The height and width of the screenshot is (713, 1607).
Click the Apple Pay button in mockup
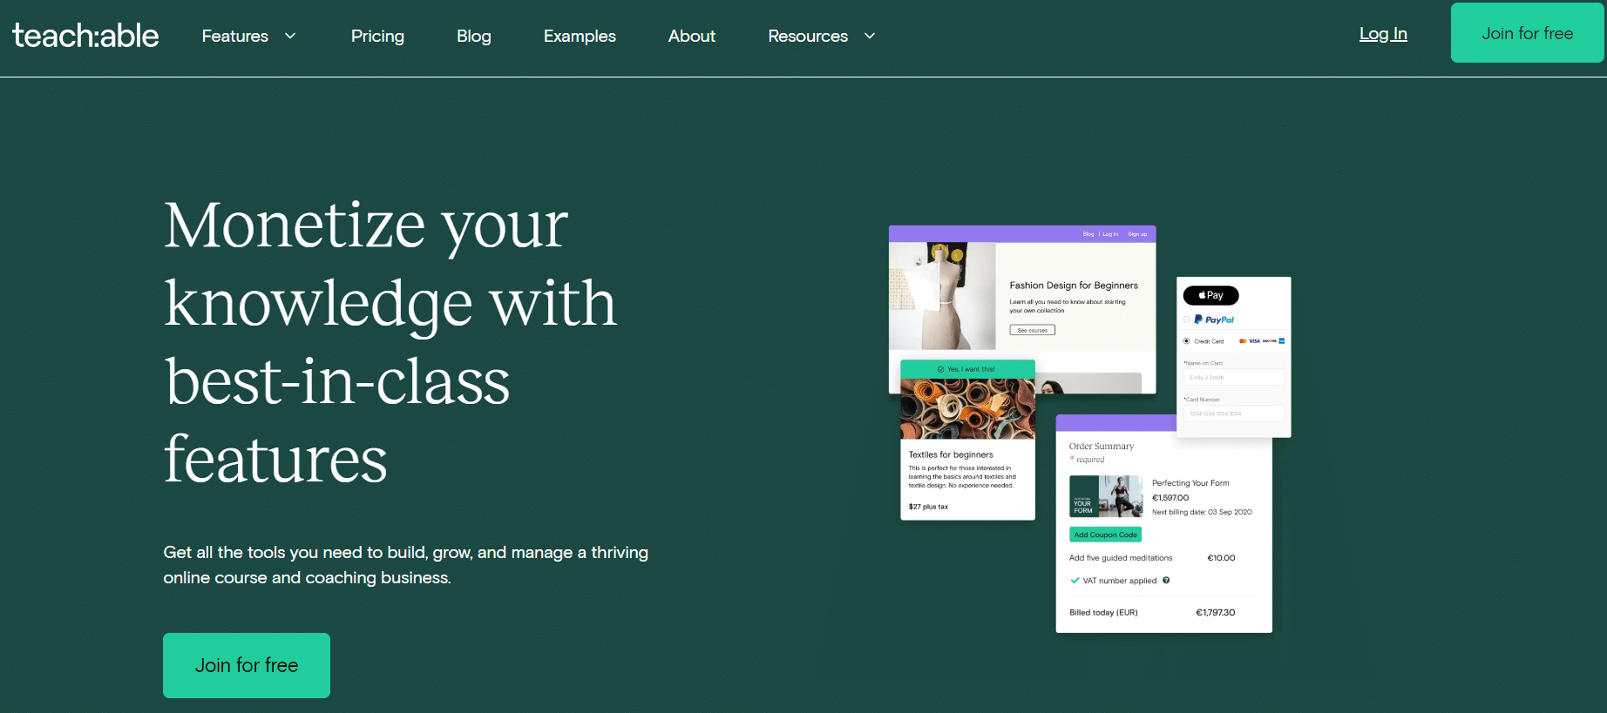pyautogui.click(x=1210, y=295)
